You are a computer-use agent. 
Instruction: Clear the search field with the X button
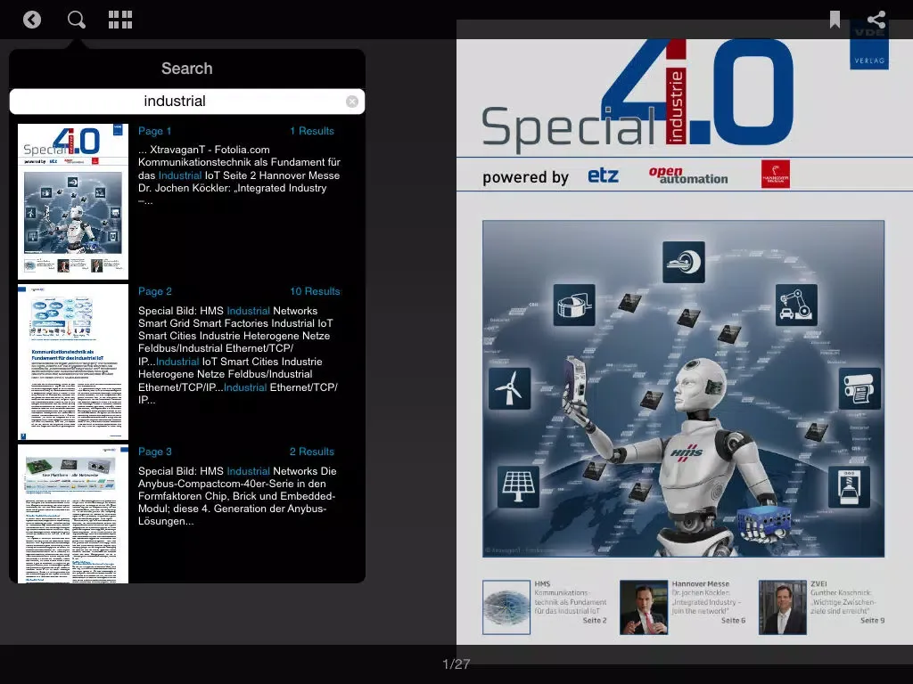[x=352, y=102]
